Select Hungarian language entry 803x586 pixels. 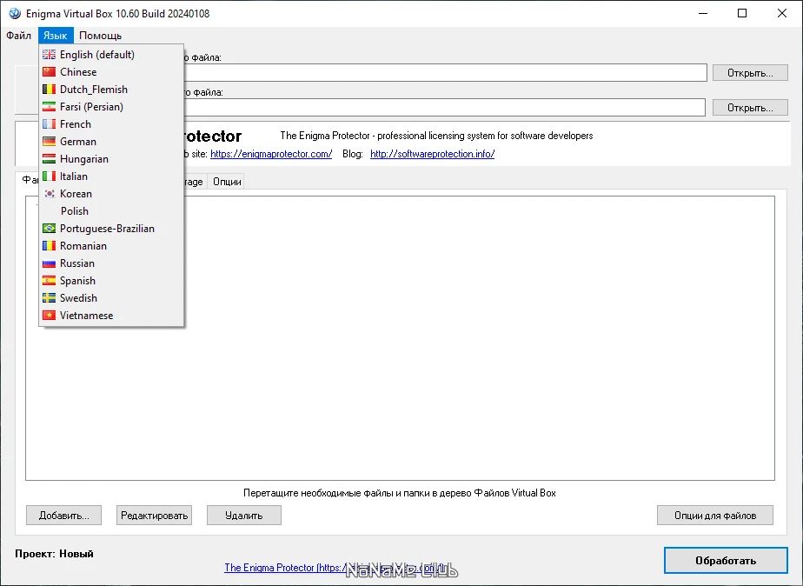(111, 159)
